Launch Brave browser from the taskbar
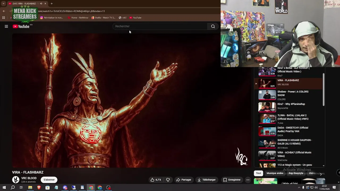 39,188
